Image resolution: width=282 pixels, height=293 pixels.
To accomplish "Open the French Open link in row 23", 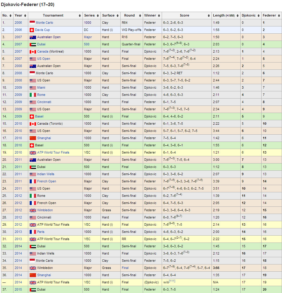I will [x=46, y=182].
